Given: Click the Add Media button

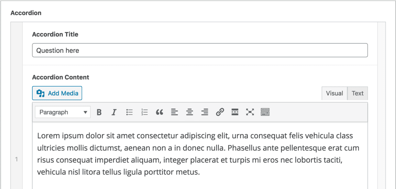Looking at the screenshot, I should pyautogui.click(x=57, y=93).
